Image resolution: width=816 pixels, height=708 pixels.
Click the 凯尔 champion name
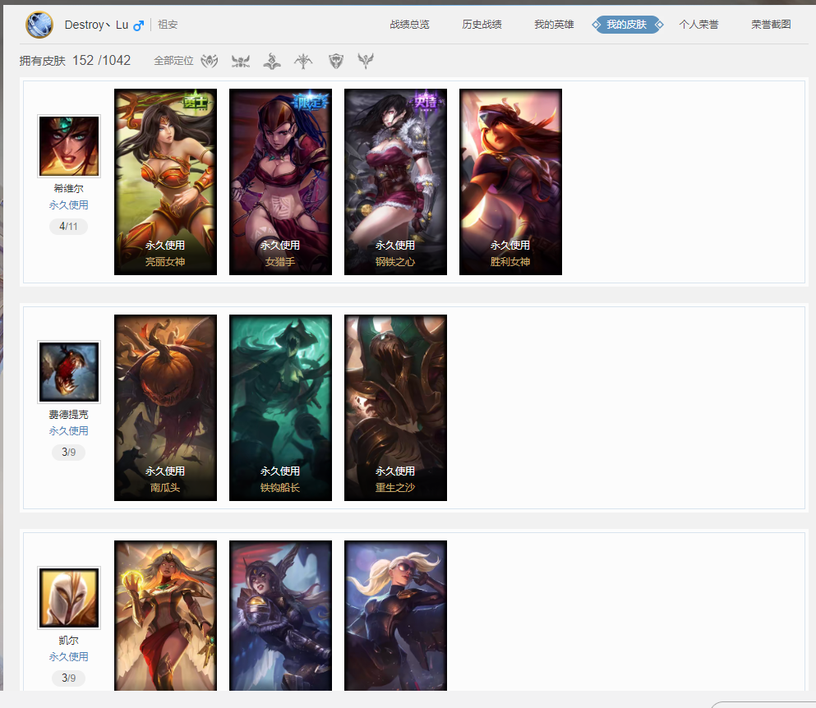point(69,640)
